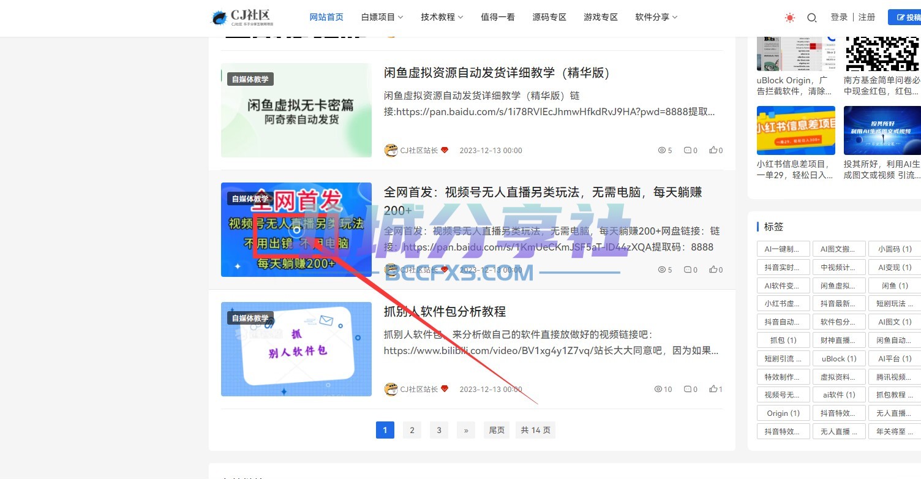Jump to 尾页 last page
This screenshot has width=921, height=479.
[x=497, y=430]
